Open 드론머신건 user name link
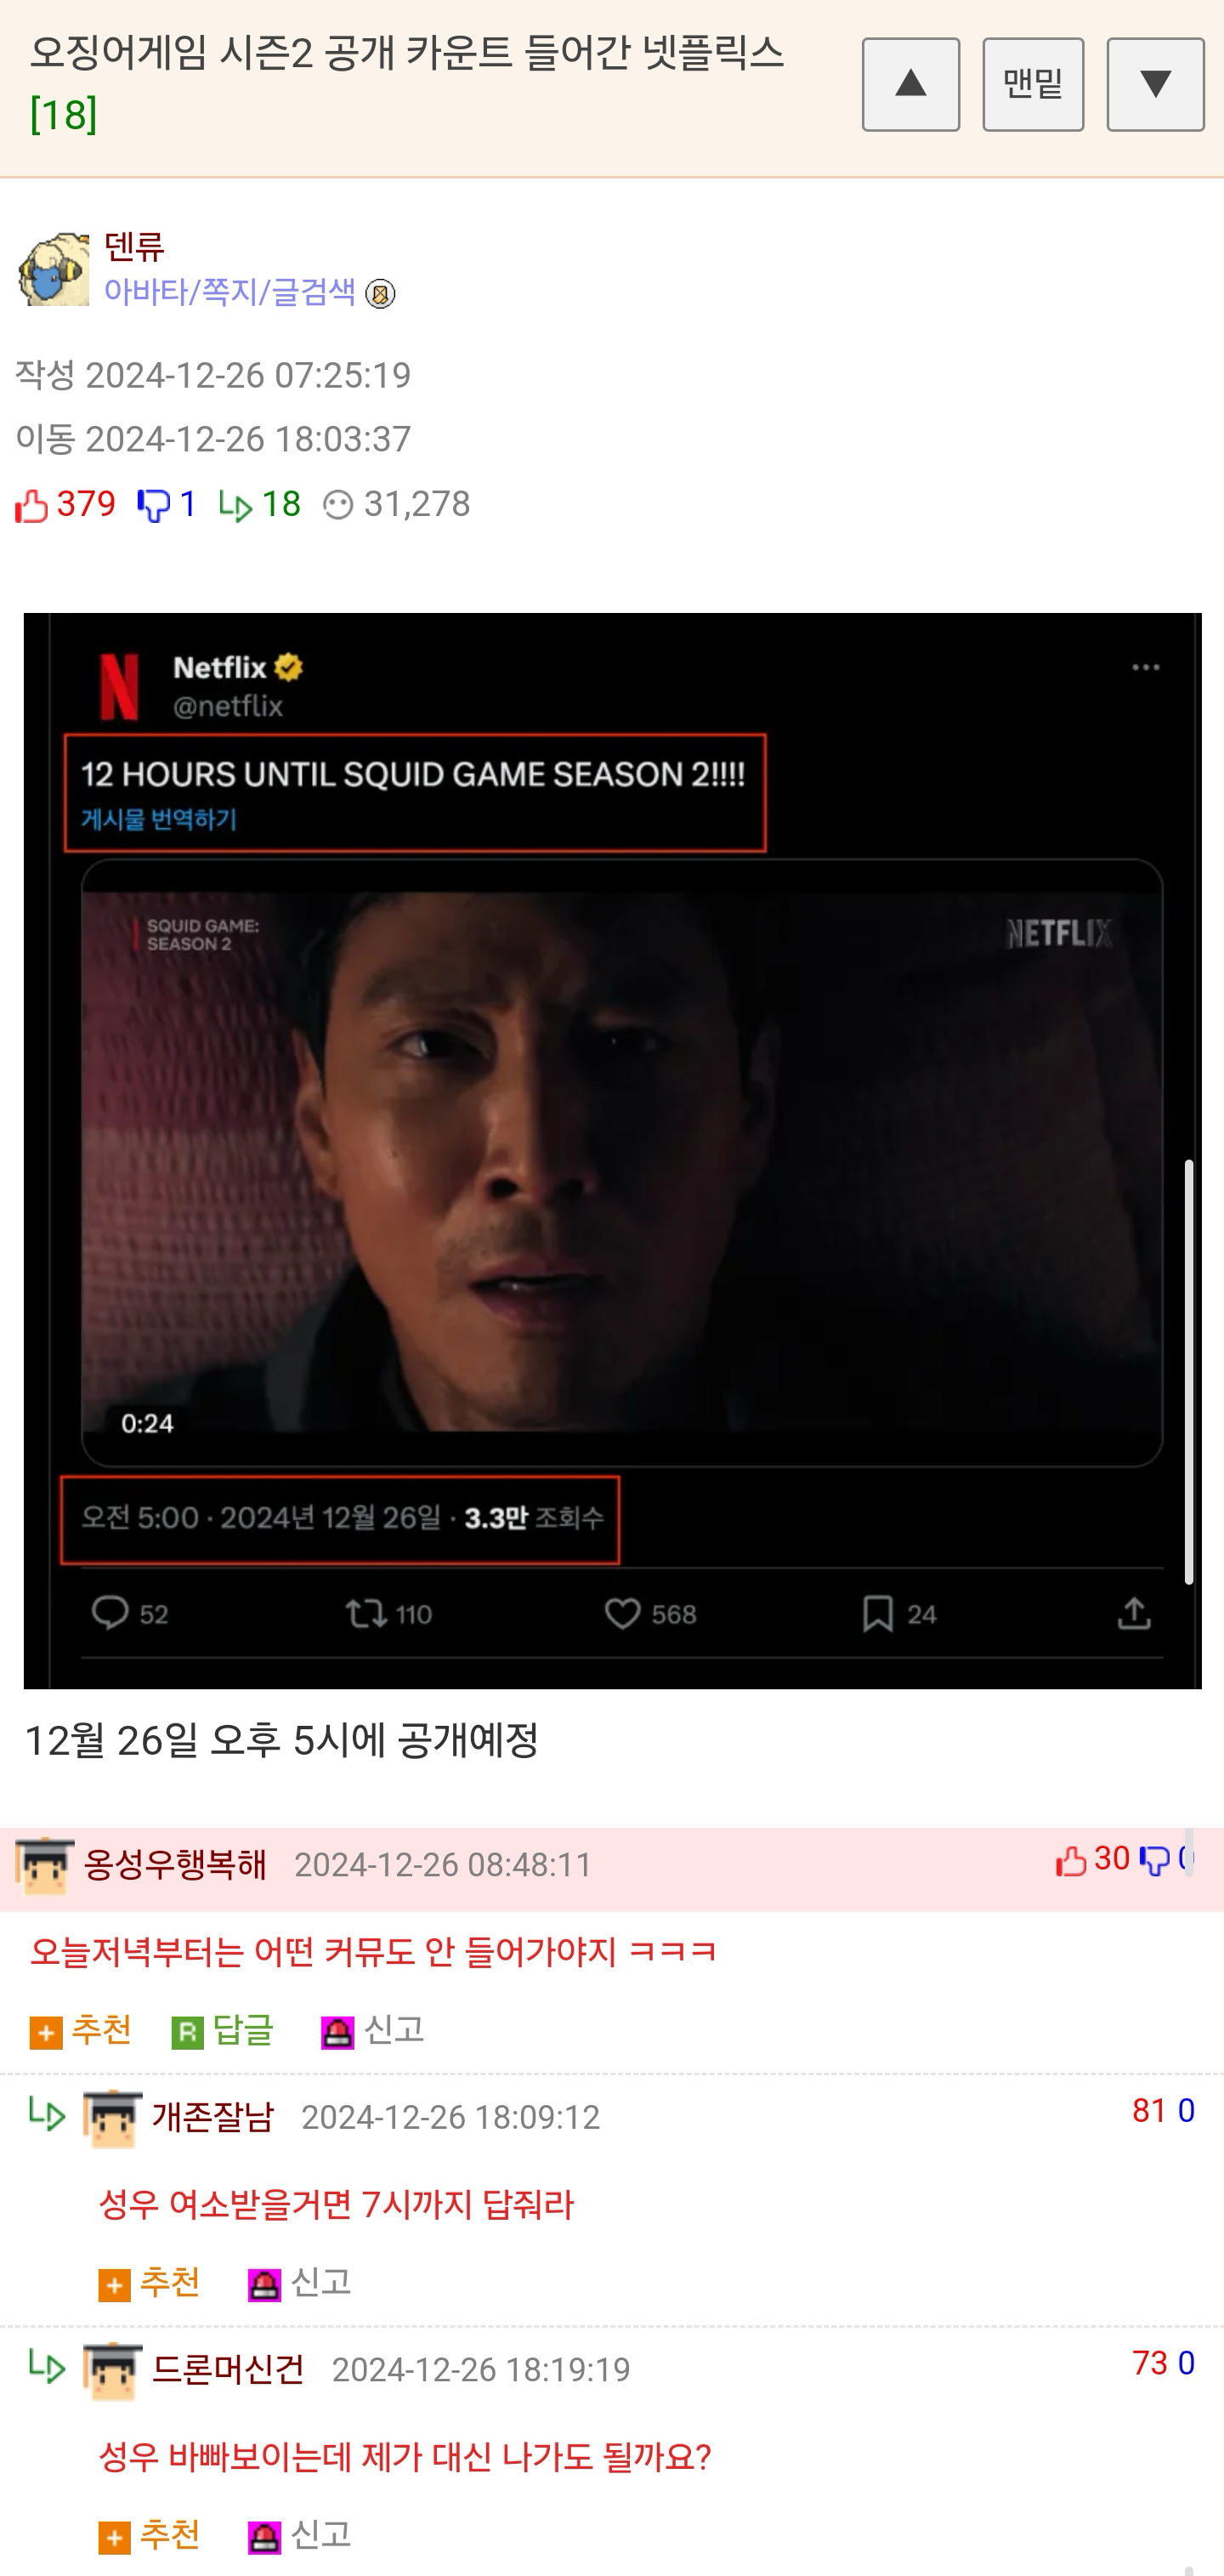This screenshot has height=2576, width=1224. point(228,2369)
